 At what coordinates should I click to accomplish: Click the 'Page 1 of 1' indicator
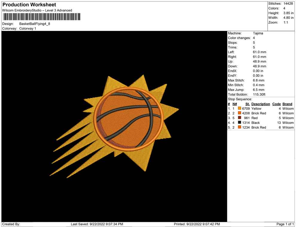285,224
